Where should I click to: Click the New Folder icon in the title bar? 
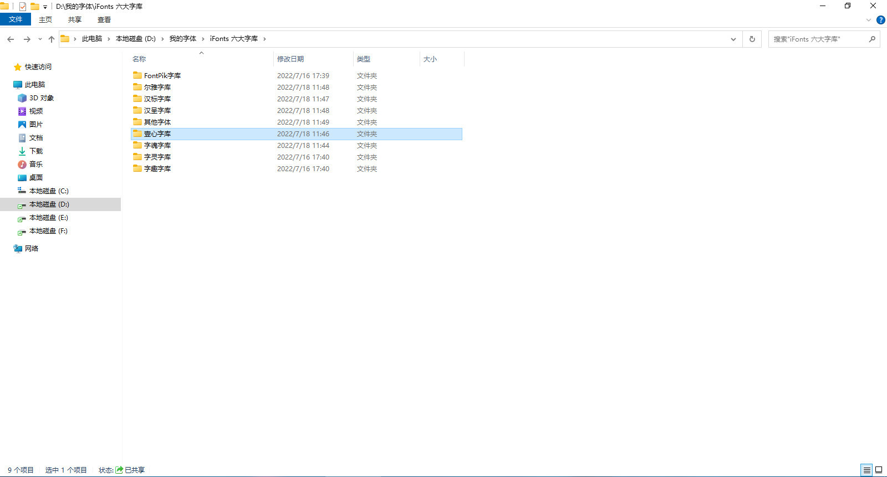pos(34,7)
